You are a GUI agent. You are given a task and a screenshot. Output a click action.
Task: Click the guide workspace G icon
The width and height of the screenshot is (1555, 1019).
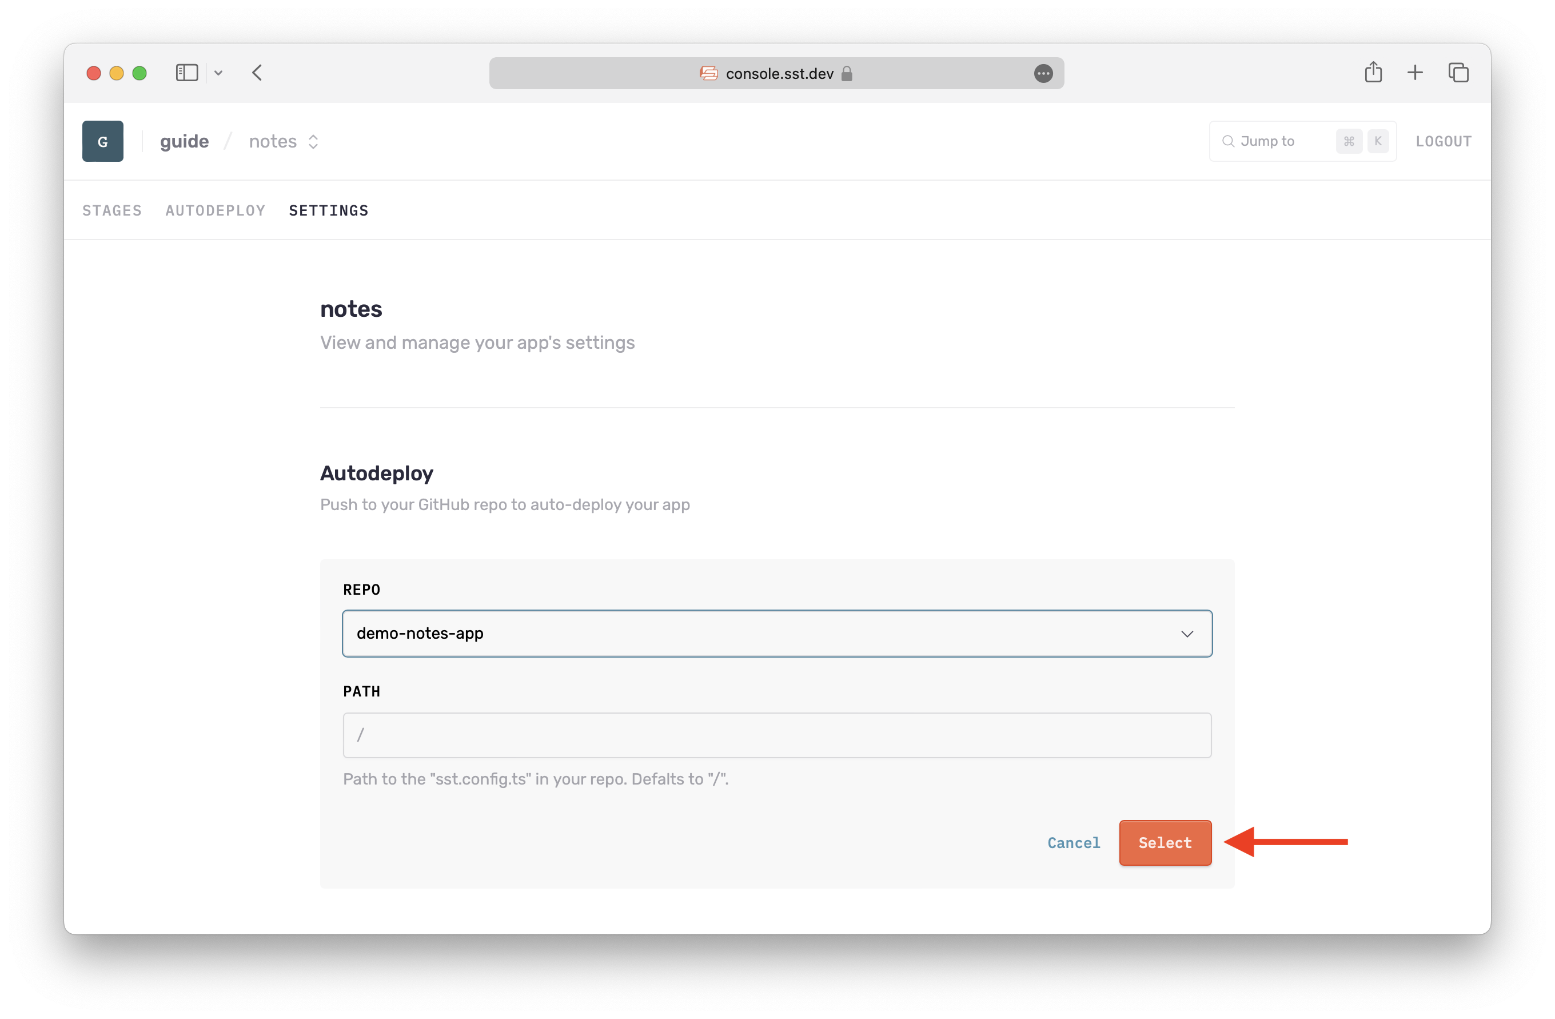102,140
